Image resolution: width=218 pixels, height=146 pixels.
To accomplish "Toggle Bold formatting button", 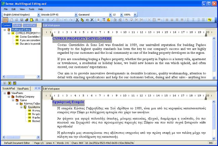I will (x=43, y=20).
